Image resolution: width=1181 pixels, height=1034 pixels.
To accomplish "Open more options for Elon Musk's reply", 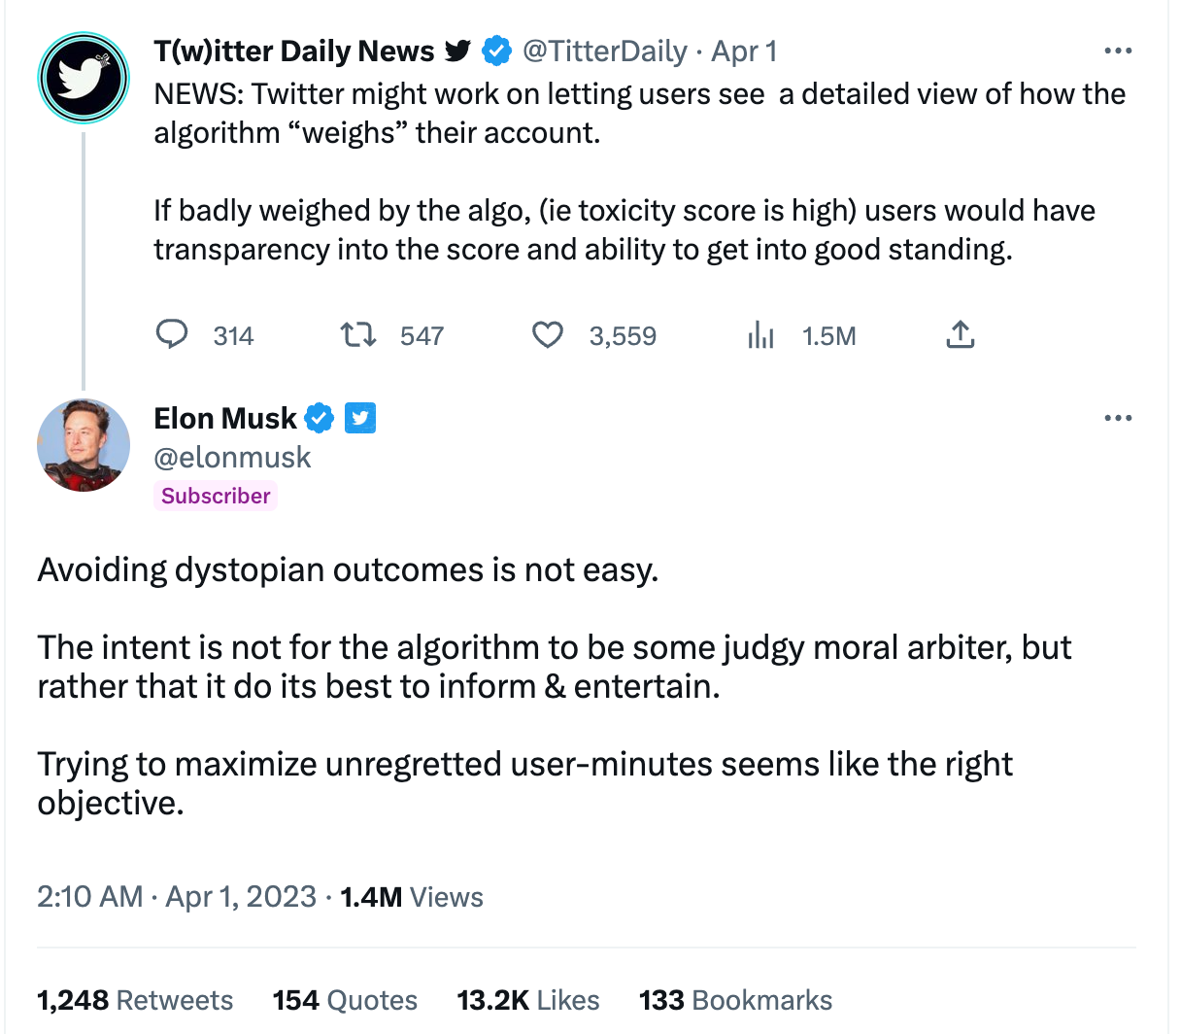I will 1118,417.
